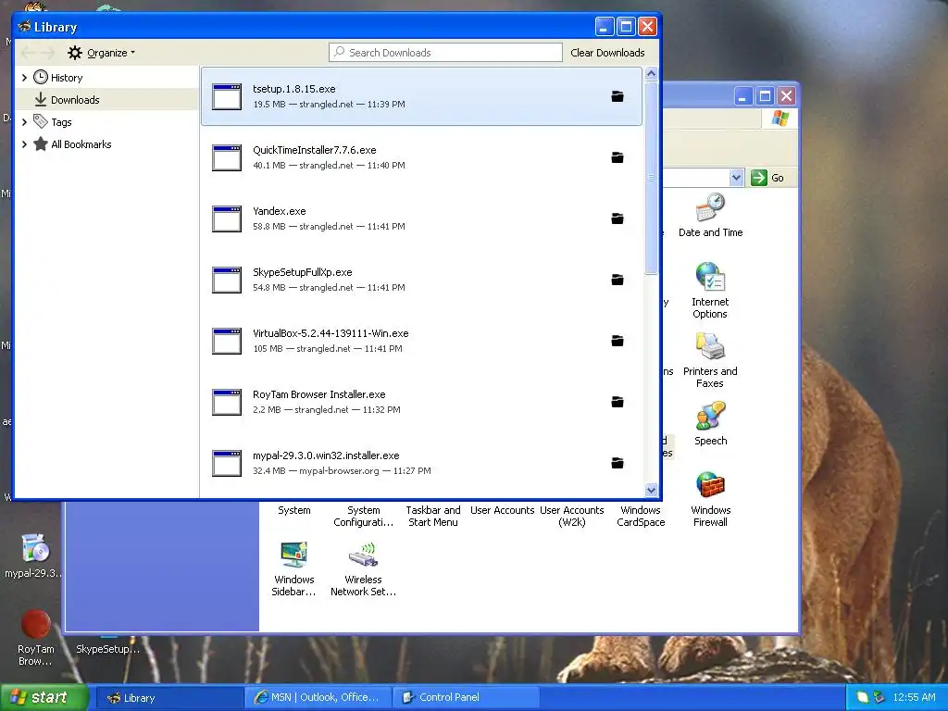The image size is (948, 711).
Task: Open Speech settings in Control Panel
Action: 710,424
